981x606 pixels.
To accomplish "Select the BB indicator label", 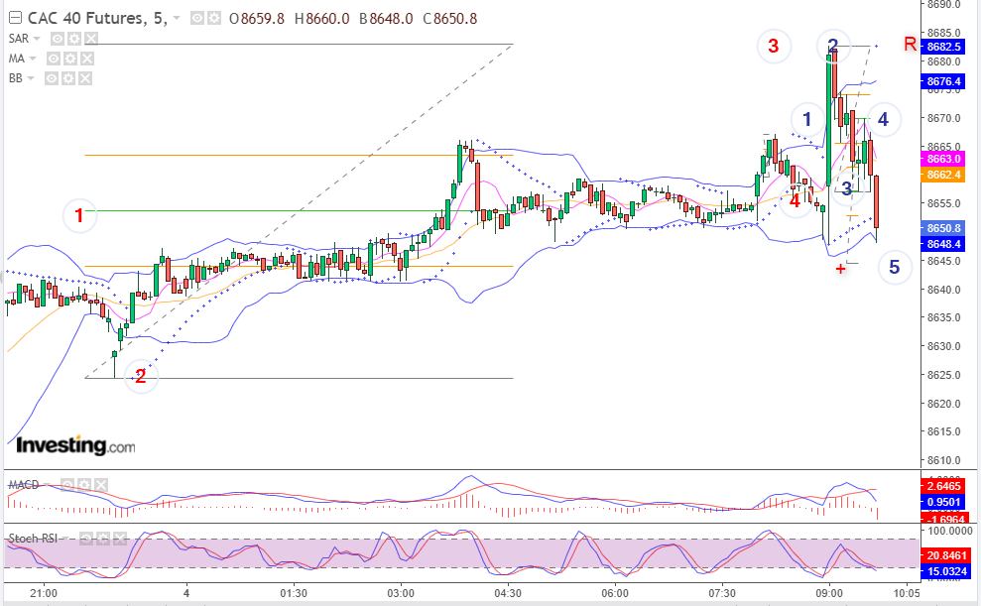I will click(x=16, y=78).
